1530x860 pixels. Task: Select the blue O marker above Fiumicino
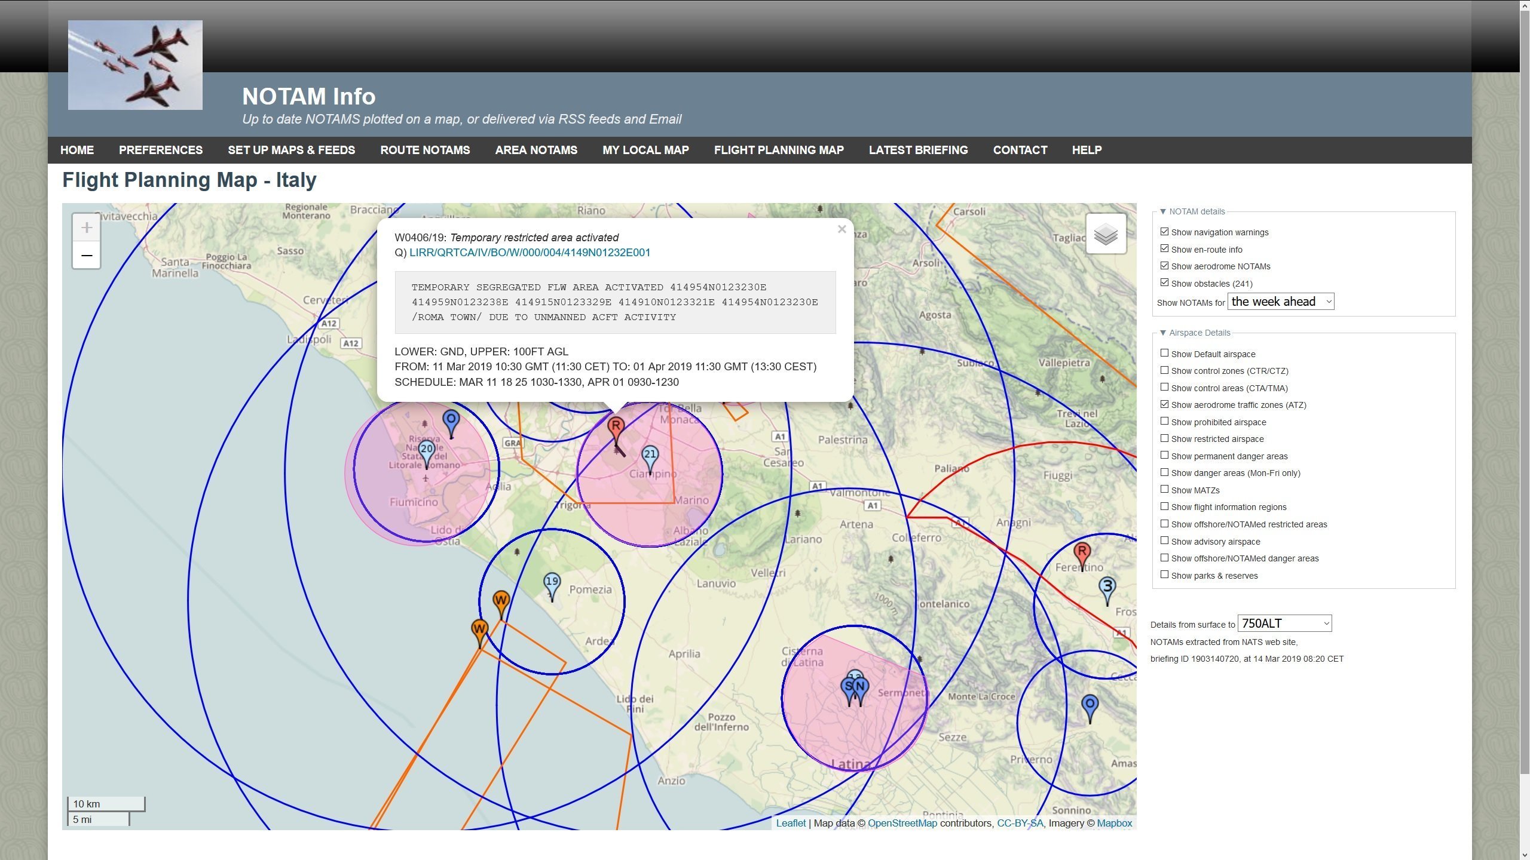pyautogui.click(x=451, y=424)
